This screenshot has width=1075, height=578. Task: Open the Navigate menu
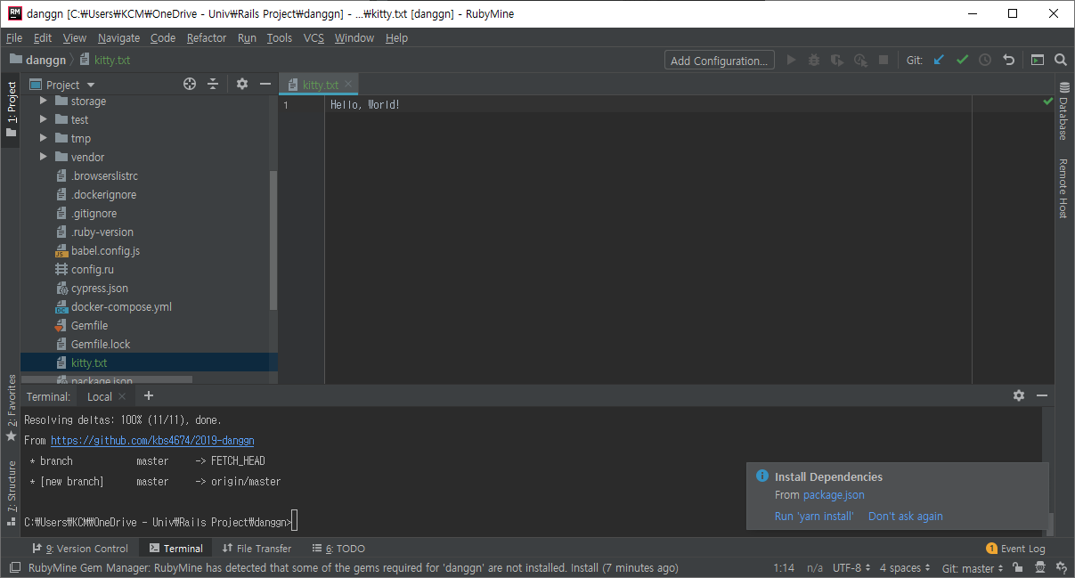click(x=118, y=38)
